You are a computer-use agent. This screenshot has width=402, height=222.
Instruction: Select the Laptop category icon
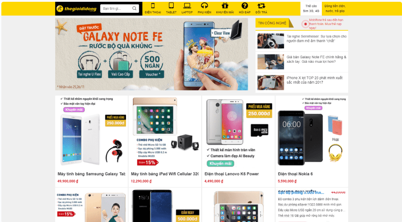[x=187, y=6]
